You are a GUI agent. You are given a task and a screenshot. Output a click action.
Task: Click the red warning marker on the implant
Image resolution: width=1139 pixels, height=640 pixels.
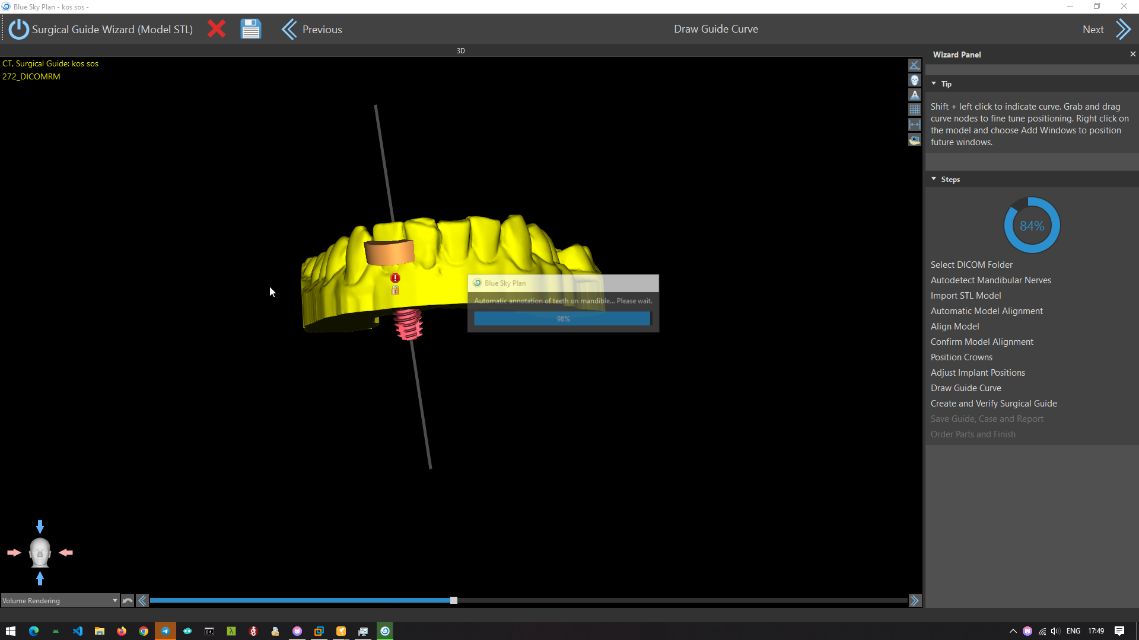point(395,278)
